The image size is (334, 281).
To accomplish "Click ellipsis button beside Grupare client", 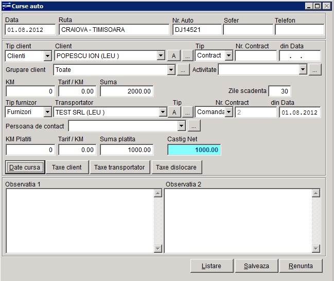I will point(183,70).
